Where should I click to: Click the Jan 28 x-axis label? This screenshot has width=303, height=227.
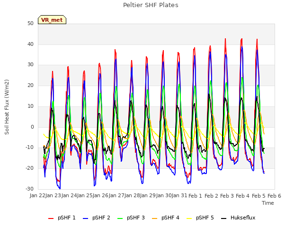(x=132, y=196)
